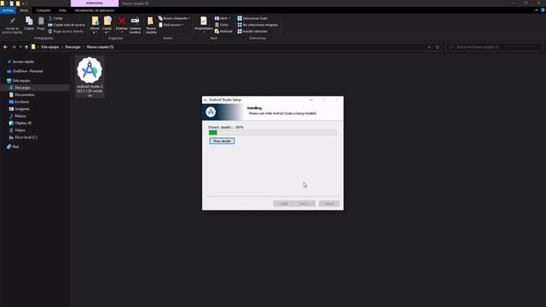Minimize the Android Studio Setup window
This screenshot has width=546, height=307.
click(x=311, y=100)
